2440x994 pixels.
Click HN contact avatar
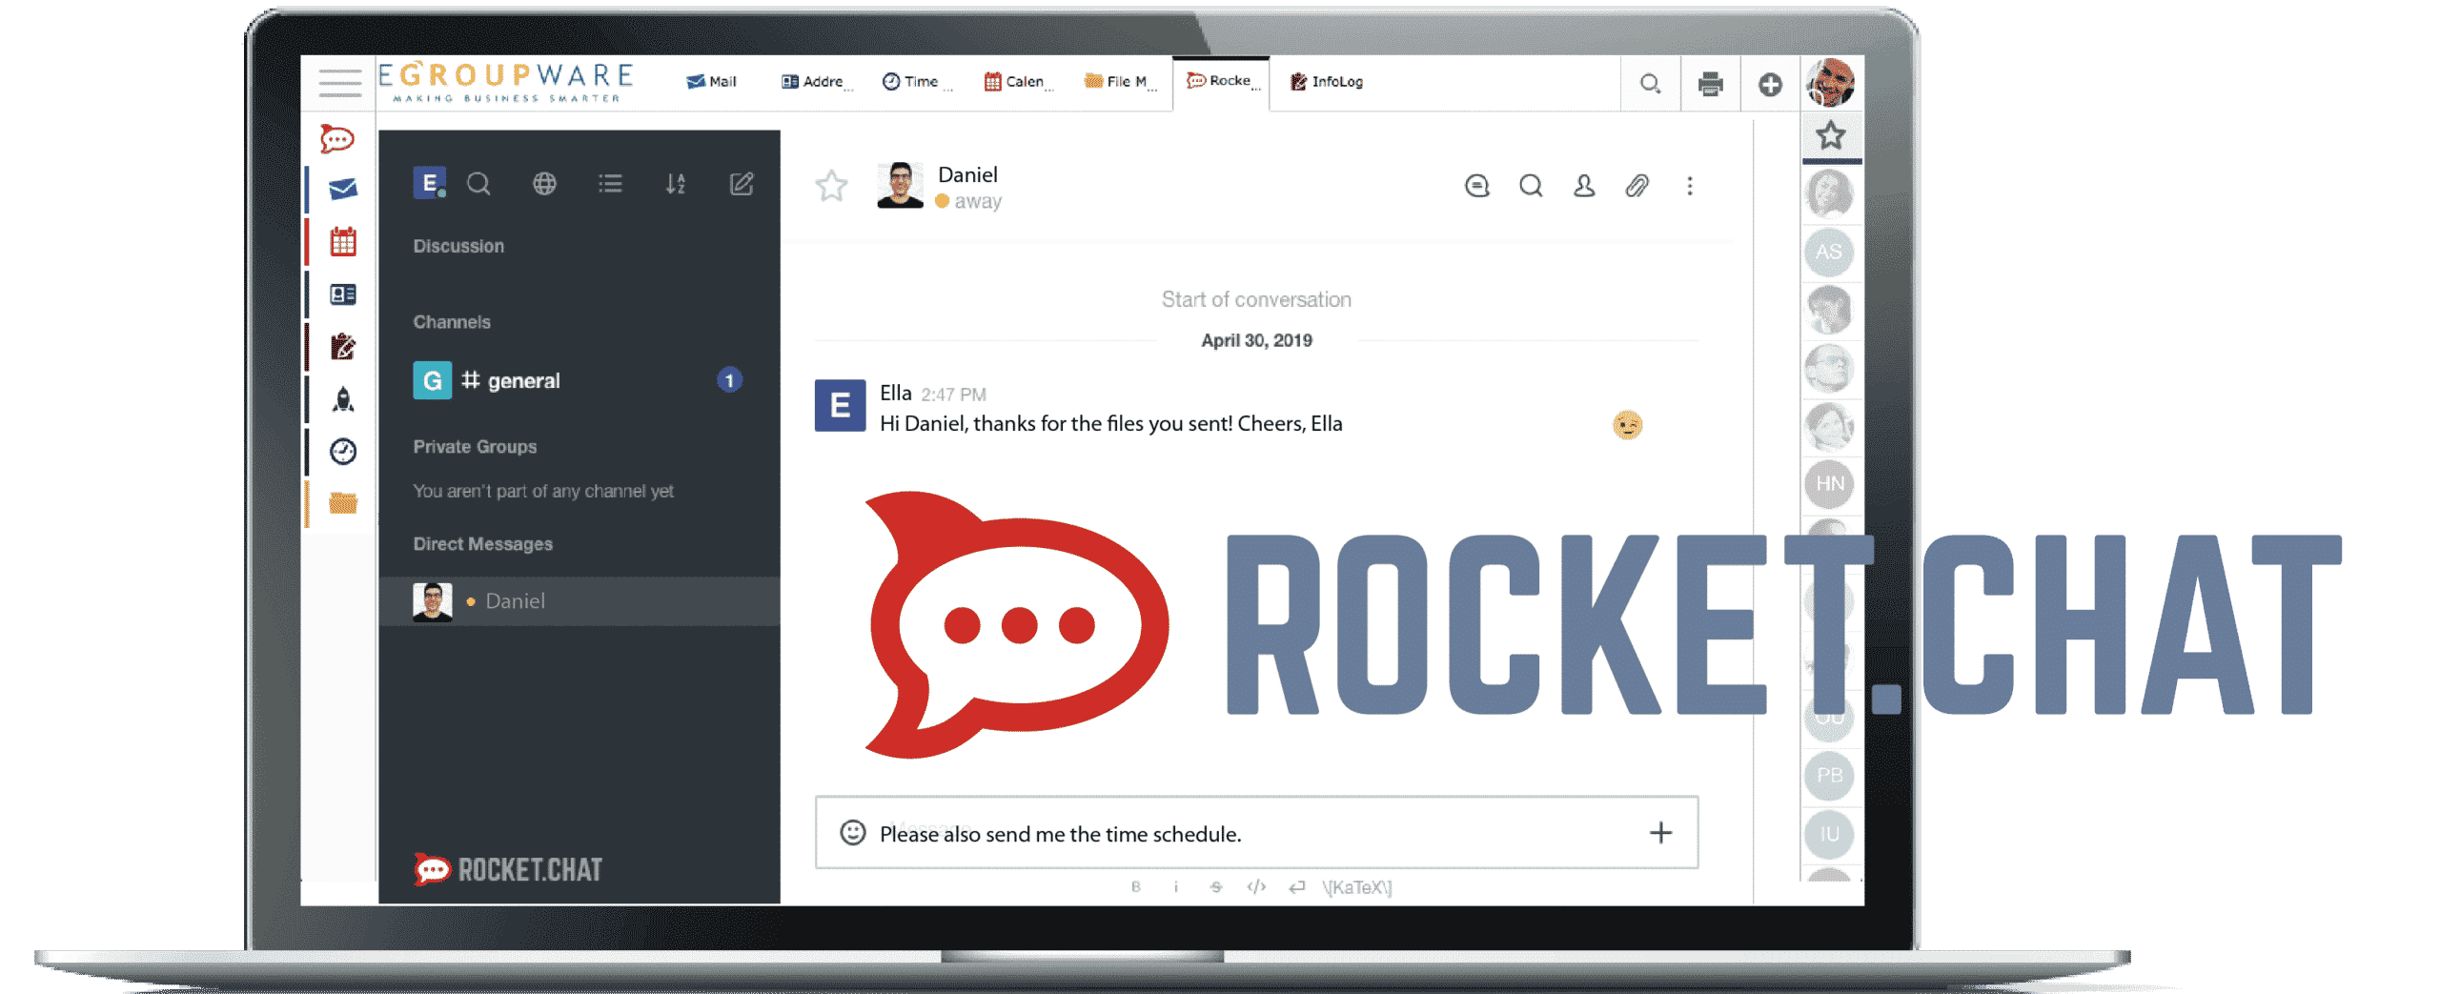1829,483
